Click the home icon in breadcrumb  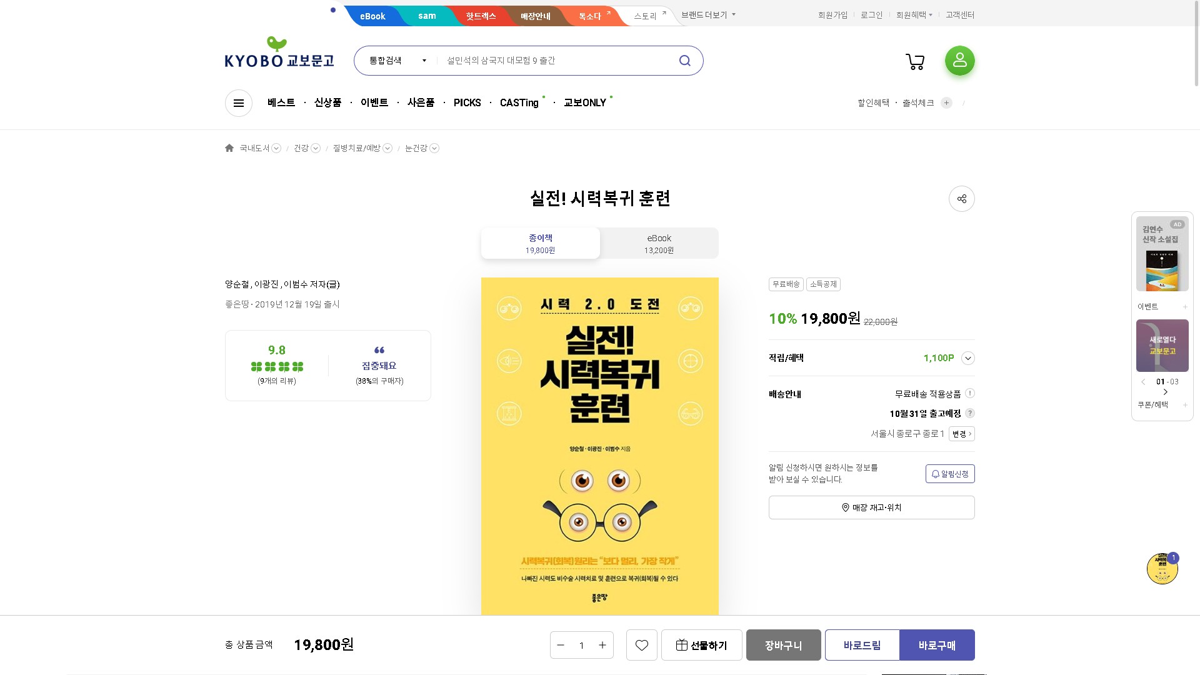(x=229, y=148)
